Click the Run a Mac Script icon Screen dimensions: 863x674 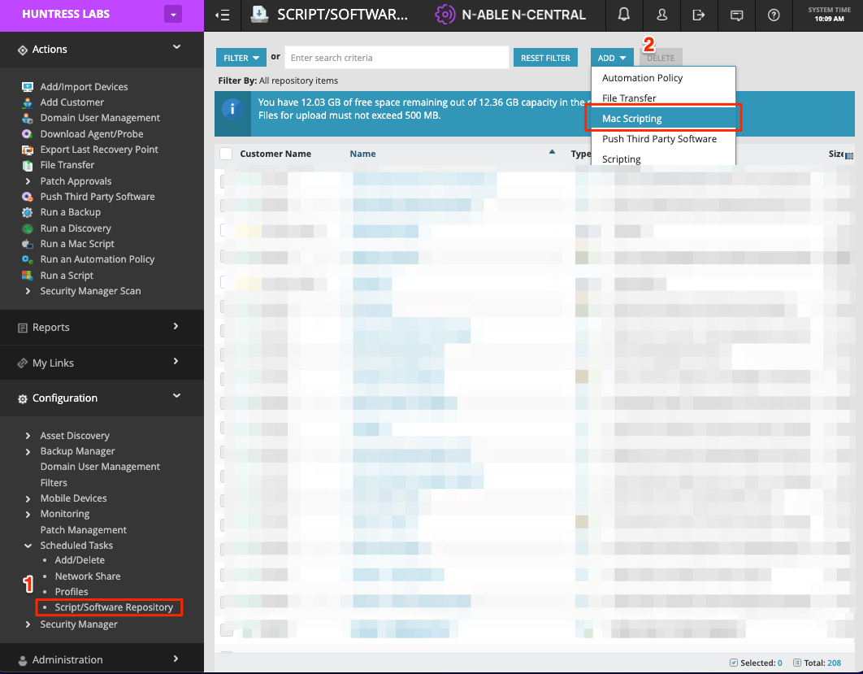coord(27,244)
